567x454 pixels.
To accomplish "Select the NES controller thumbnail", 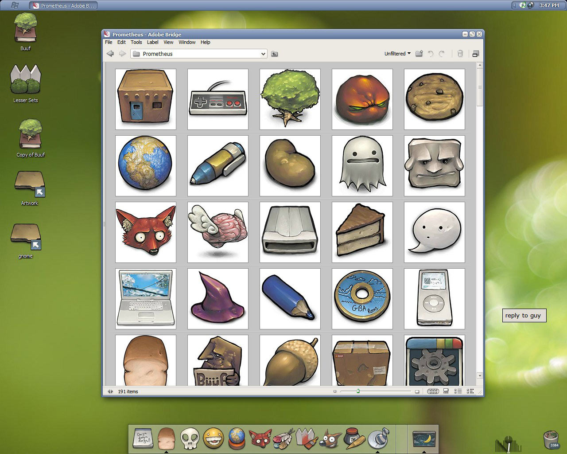I will tap(218, 99).
